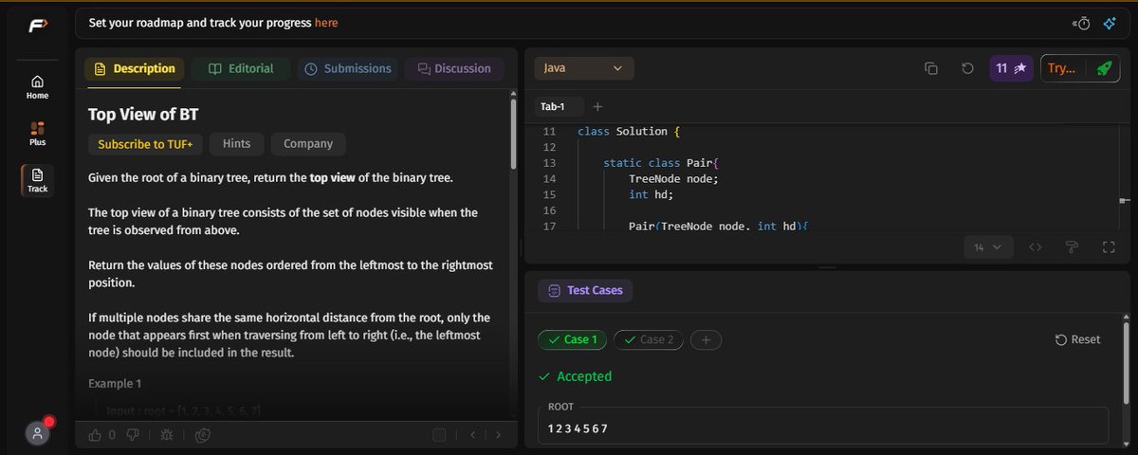Open the Discussion tab
The image size is (1138, 455).
tap(455, 68)
